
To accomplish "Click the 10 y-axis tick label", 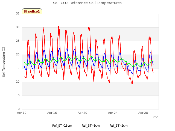I will coord(17,82).
